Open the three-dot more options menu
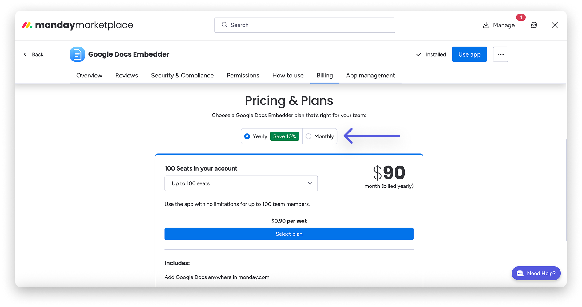 (500, 54)
